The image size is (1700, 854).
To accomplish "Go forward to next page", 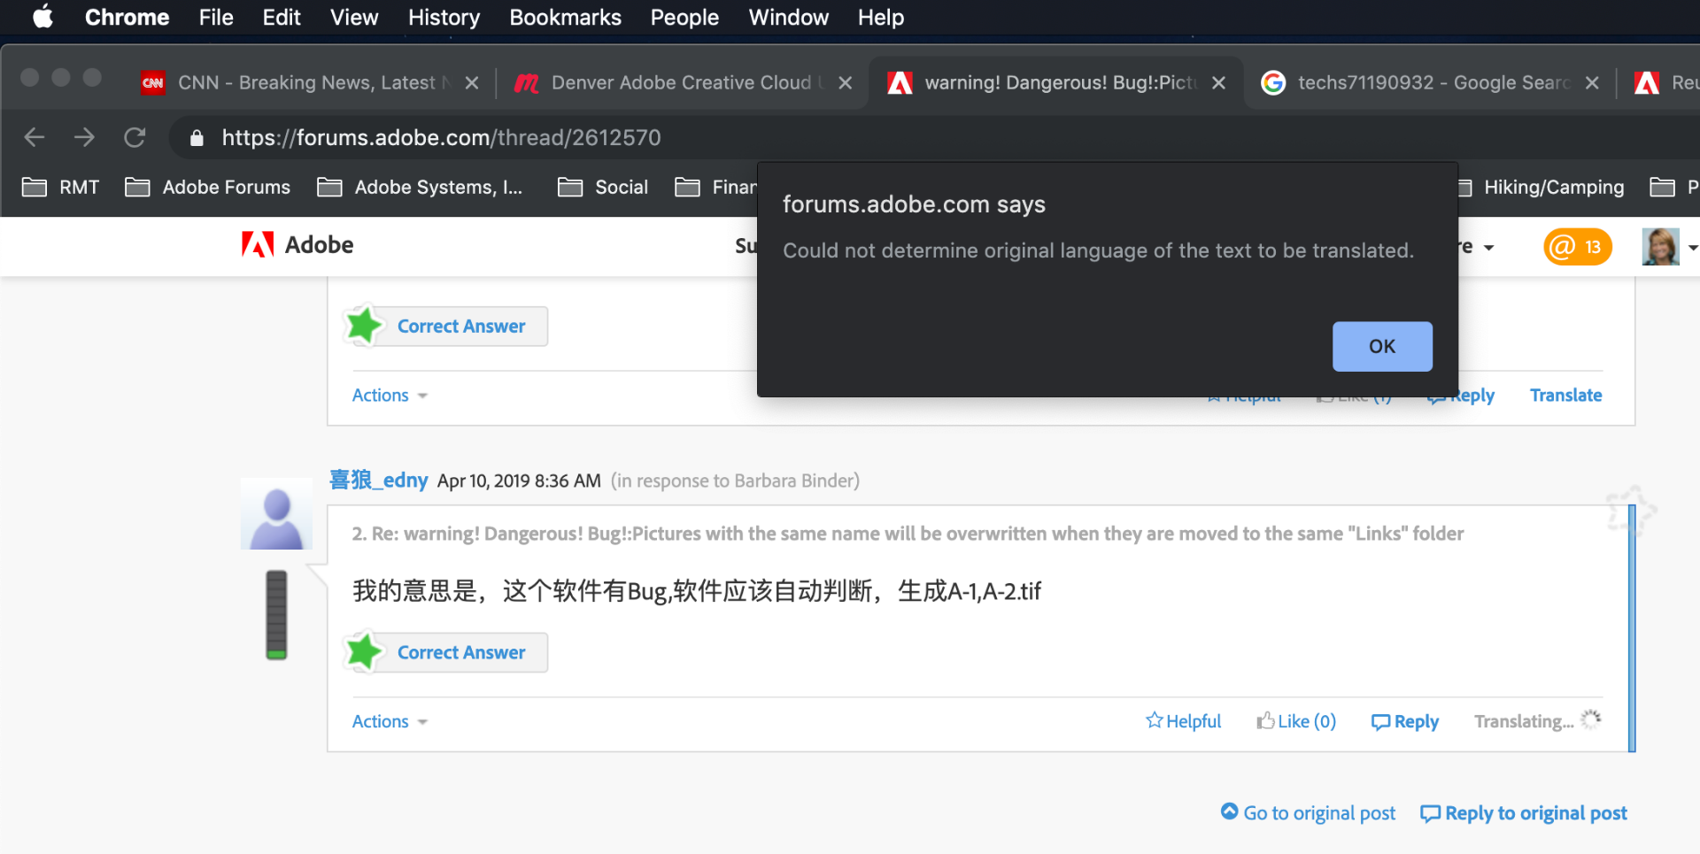I will click(x=84, y=137).
